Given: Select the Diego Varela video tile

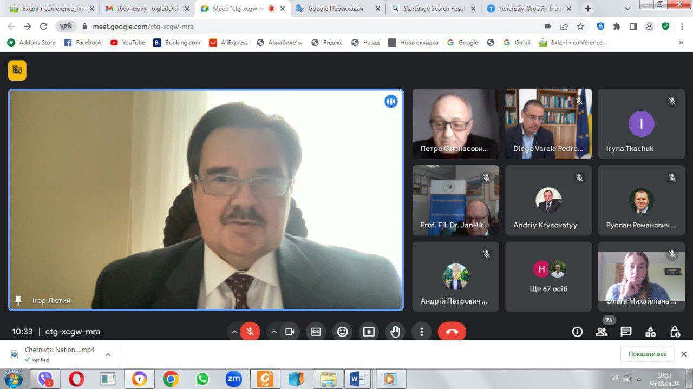Looking at the screenshot, I should [x=548, y=124].
